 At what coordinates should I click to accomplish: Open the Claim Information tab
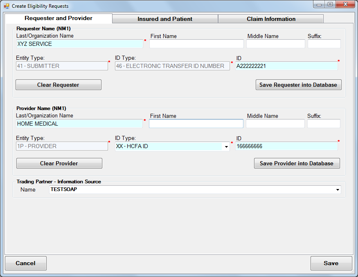[270, 19]
